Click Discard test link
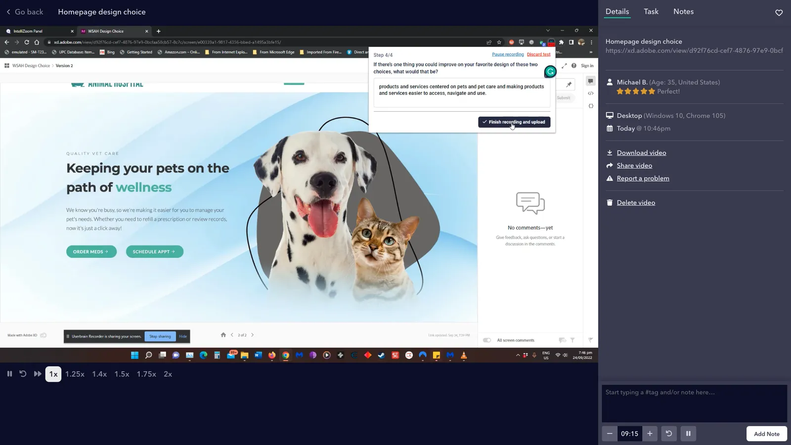The image size is (791, 445). point(538,54)
